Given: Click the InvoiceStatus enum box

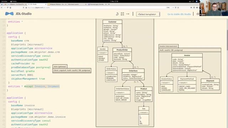Looking at the screenshot, I should coord(167,84).
